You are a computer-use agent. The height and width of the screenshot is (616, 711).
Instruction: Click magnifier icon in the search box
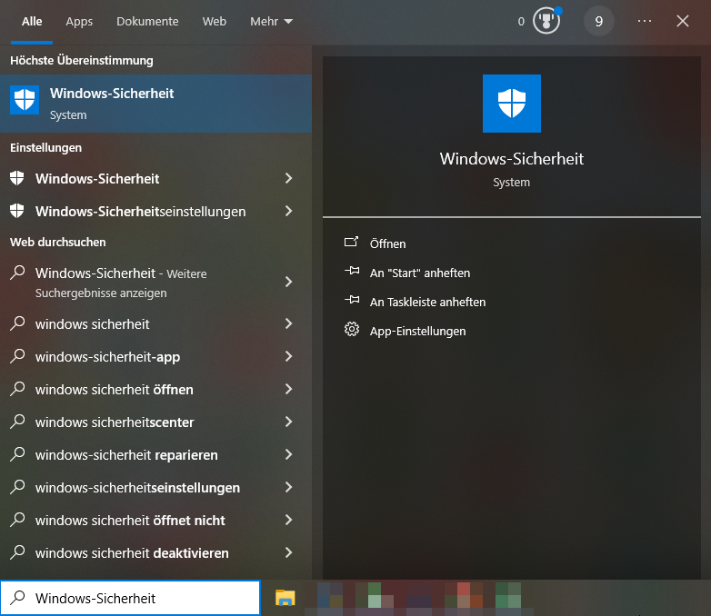17,598
